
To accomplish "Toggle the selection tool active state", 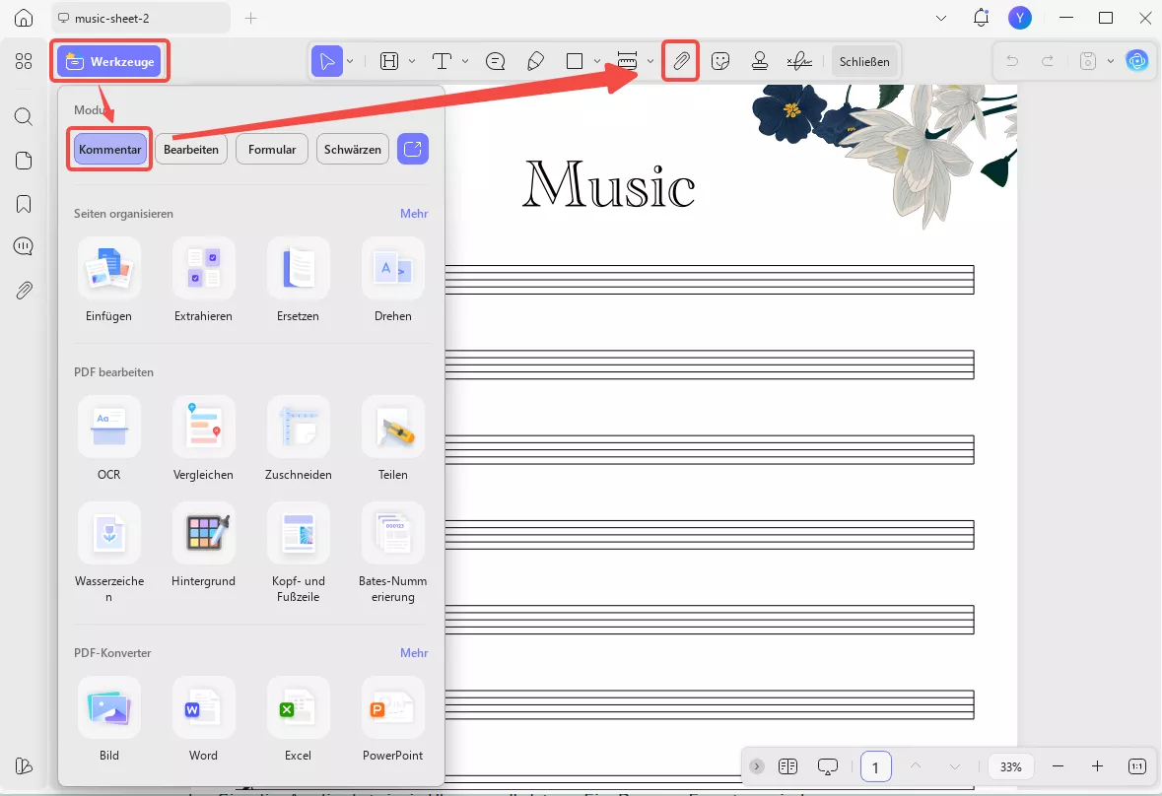I will (x=328, y=60).
